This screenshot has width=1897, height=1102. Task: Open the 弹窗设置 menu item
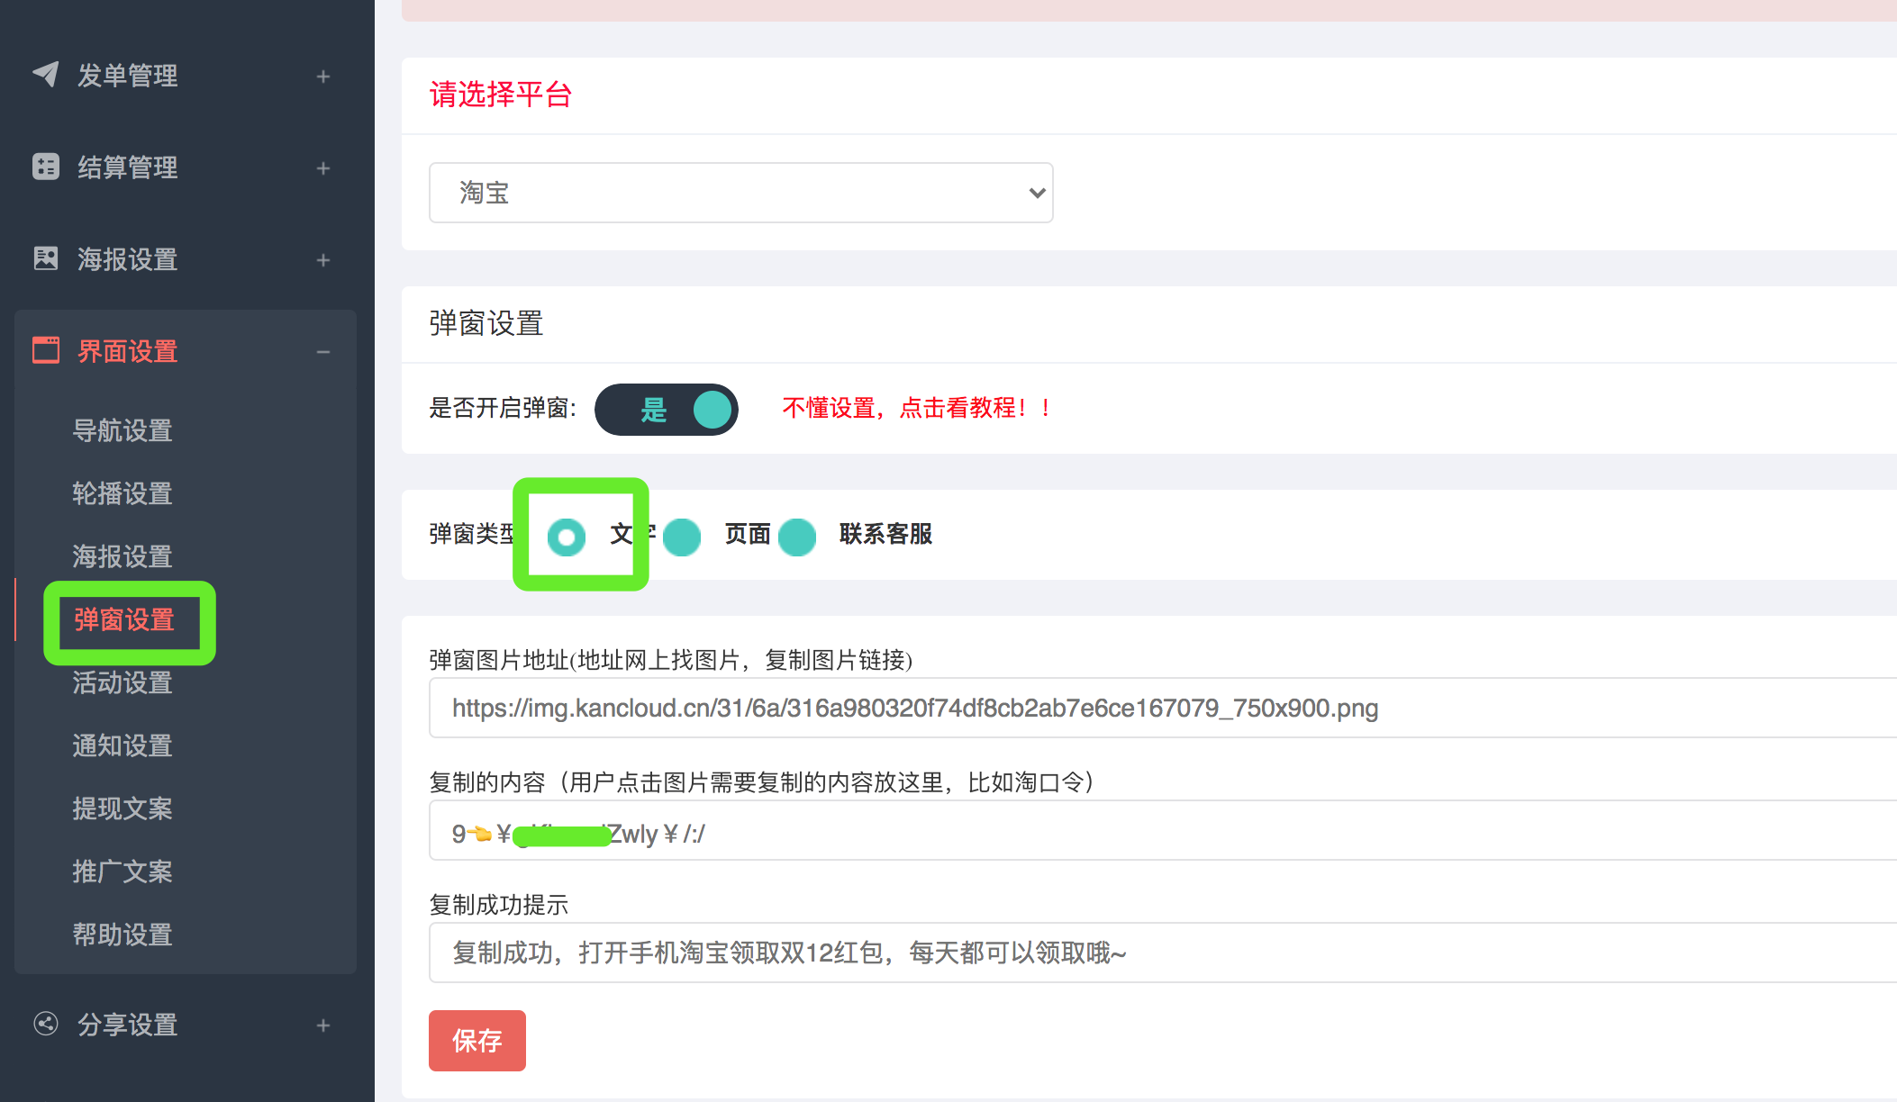coord(123,620)
